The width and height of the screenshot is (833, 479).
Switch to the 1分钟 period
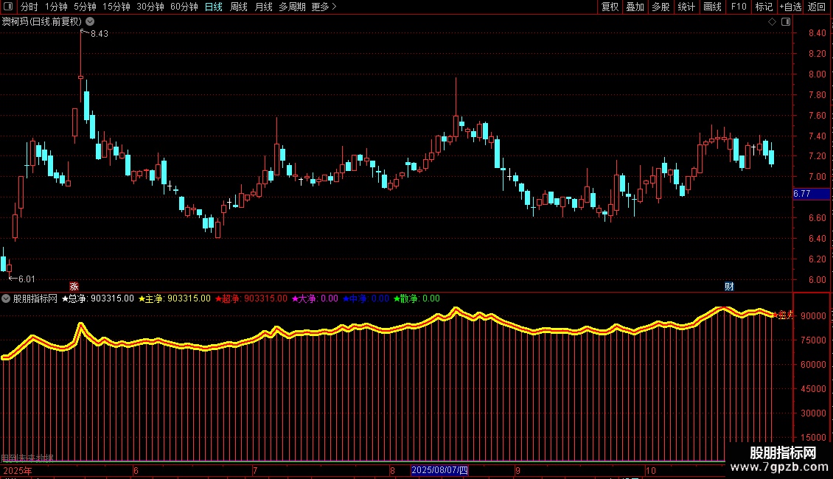click(56, 7)
